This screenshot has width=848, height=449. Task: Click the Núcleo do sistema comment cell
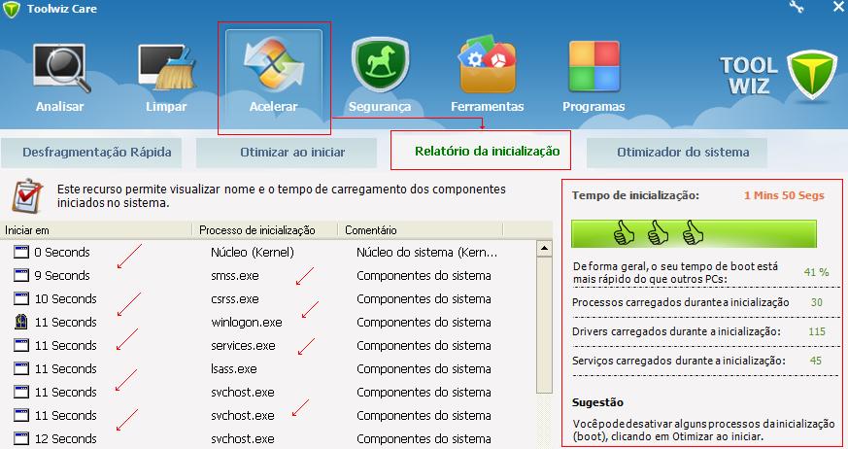426,252
